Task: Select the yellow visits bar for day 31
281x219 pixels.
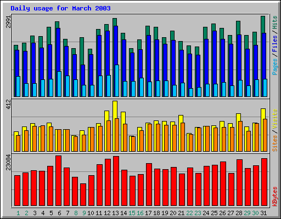Action: tap(263, 113)
